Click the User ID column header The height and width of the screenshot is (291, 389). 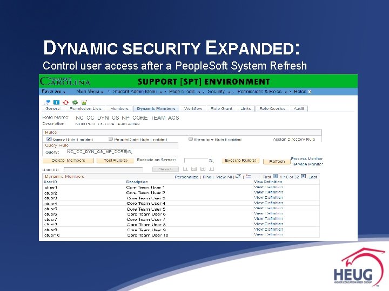point(50,182)
